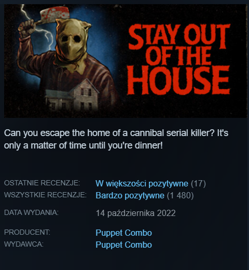Click the red STAY OUT OF THE HOUSE title
The height and width of the screenshot is (270, 249).
coord(179,59)
